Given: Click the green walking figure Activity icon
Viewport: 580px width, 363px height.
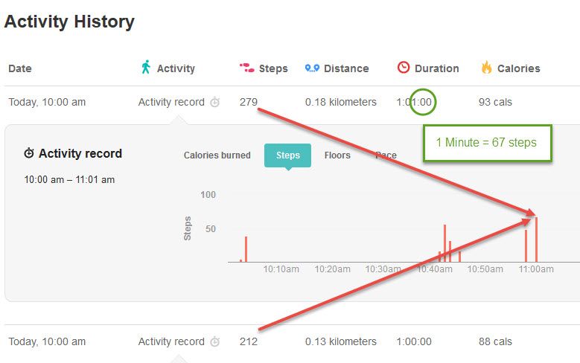Looking at the screenshot, I should [x=146, y=67].
